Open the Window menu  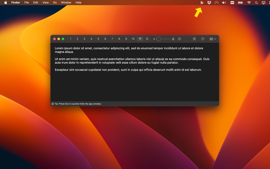[x=66, y=3]
